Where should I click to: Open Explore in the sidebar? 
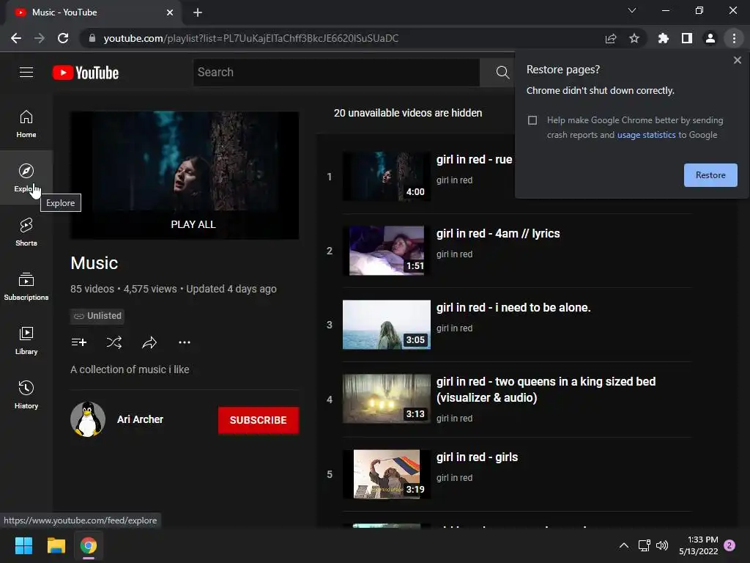click(x=26, y=177)
